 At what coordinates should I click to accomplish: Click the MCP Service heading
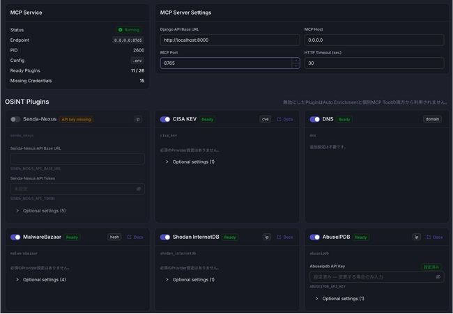click(x=26, y=13)
